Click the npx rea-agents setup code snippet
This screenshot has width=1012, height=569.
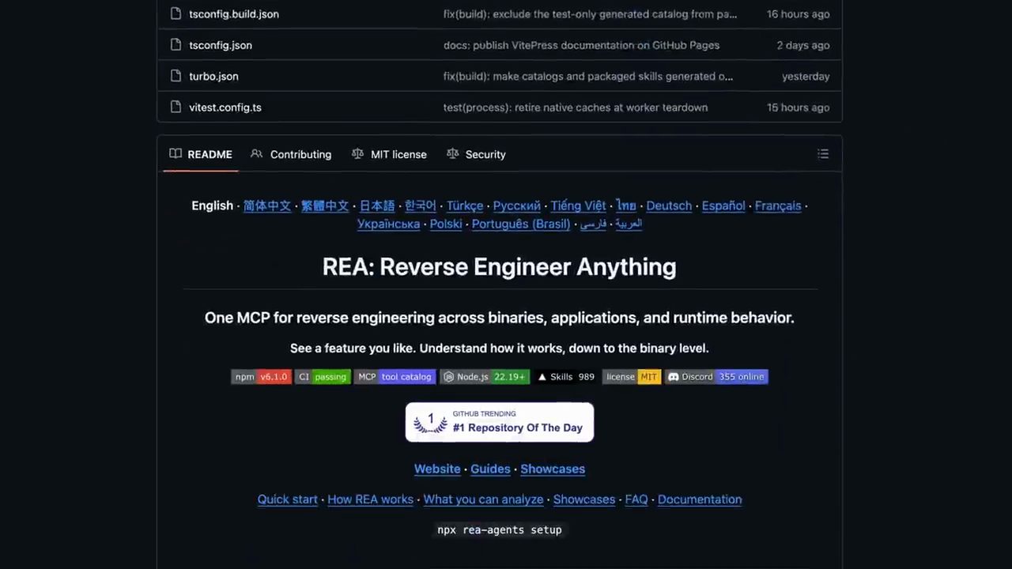tap(500, 529)
